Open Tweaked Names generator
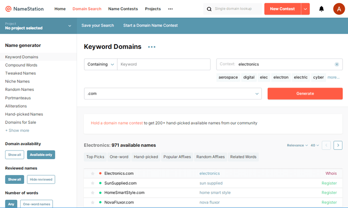Screen dimensions: 348x208 pos(21,73)
